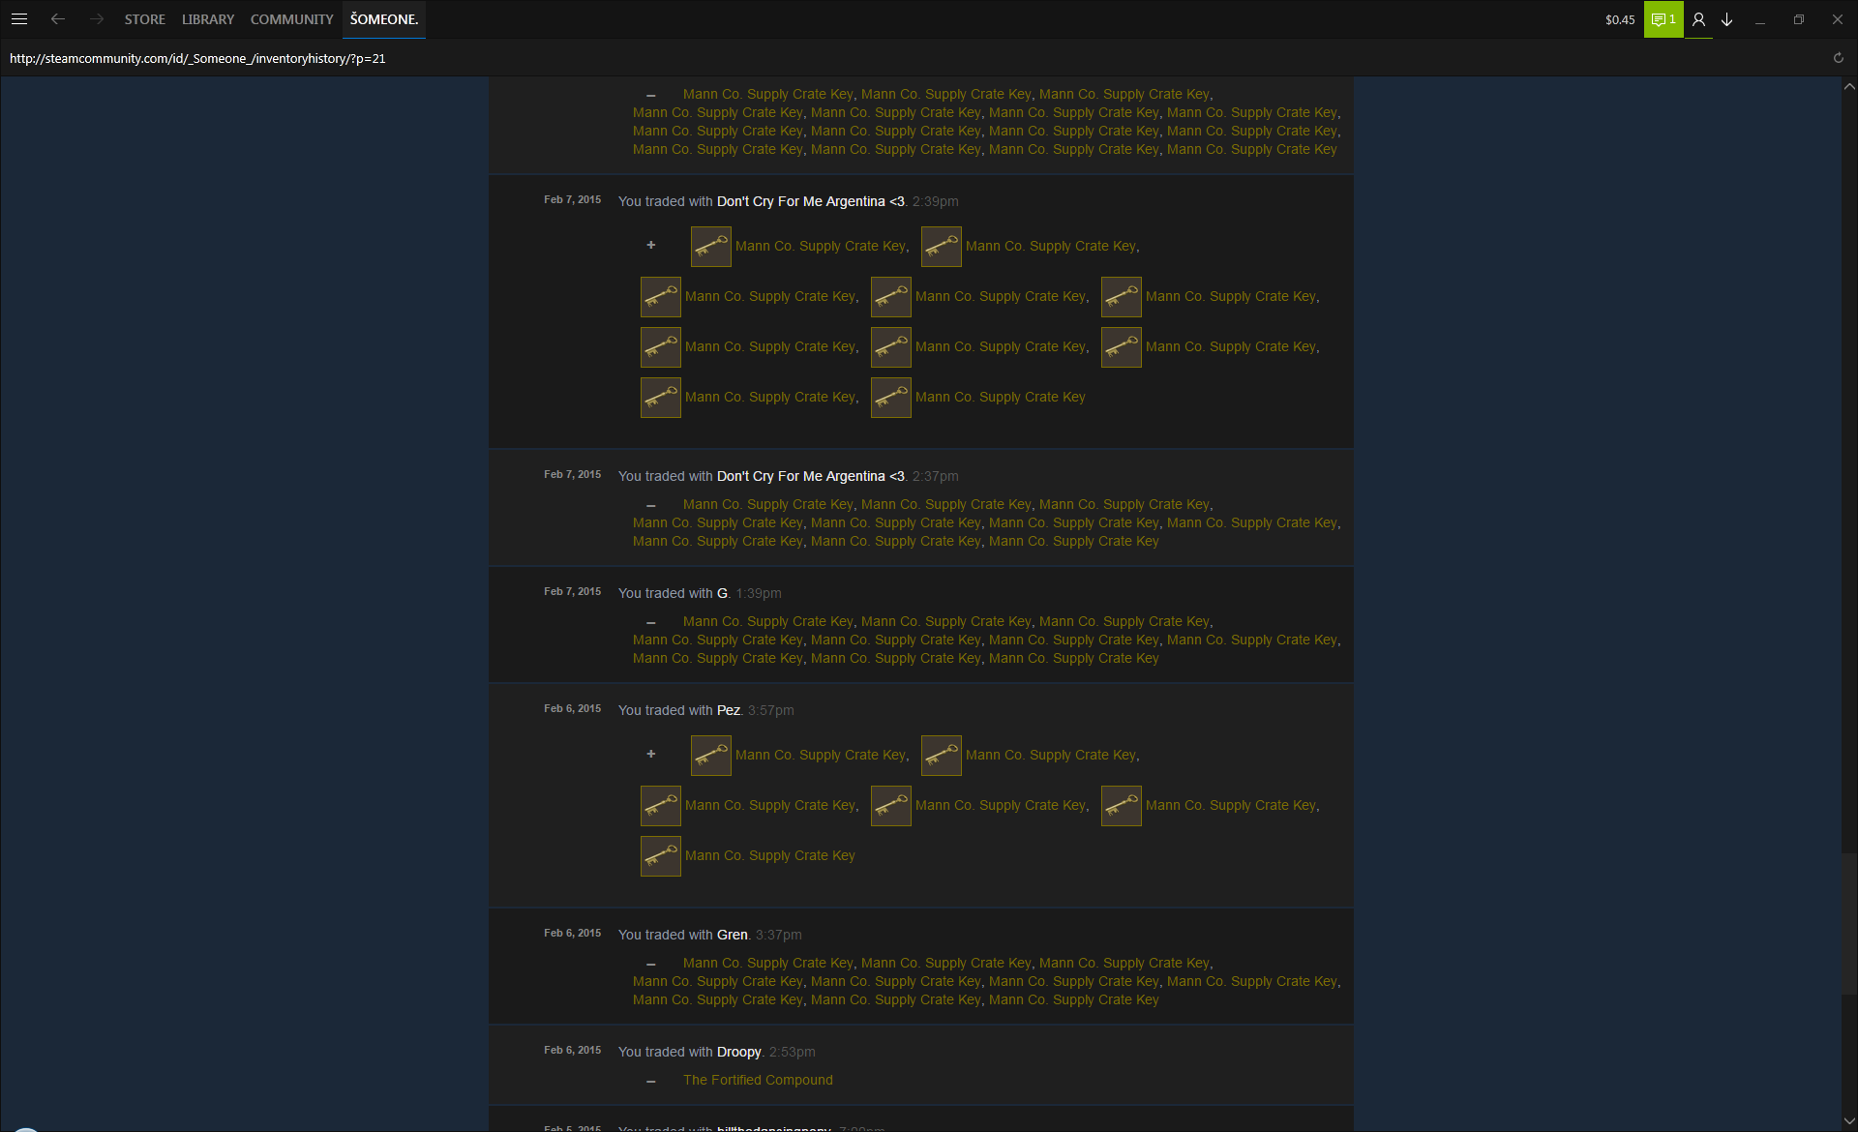Click the $0.45 wallet balance
The width and height of the screenshot is (1858, 1132).
click(1619, 19)
